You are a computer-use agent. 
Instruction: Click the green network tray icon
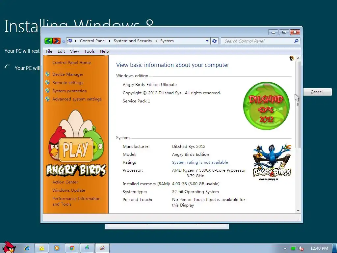click(x=293, y=248)
